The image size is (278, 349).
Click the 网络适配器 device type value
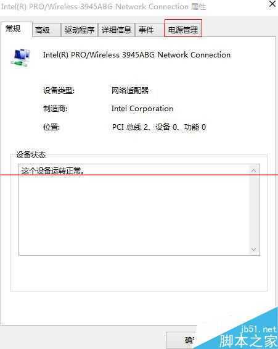(130, 90)
